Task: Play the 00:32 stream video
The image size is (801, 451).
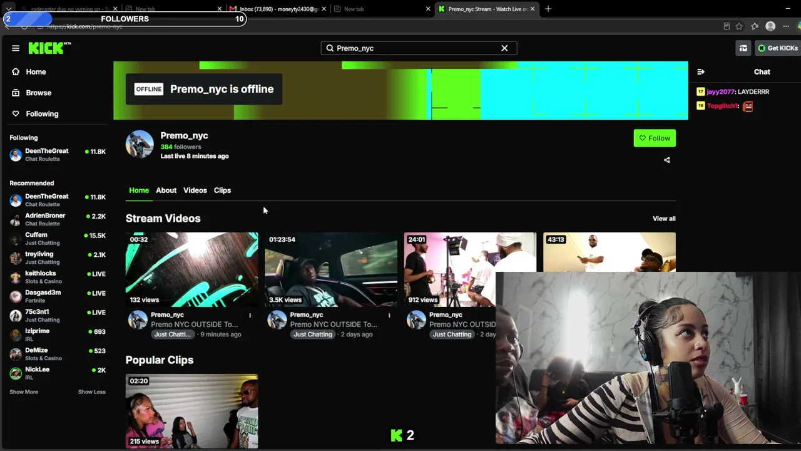Action: pos(191,270)
